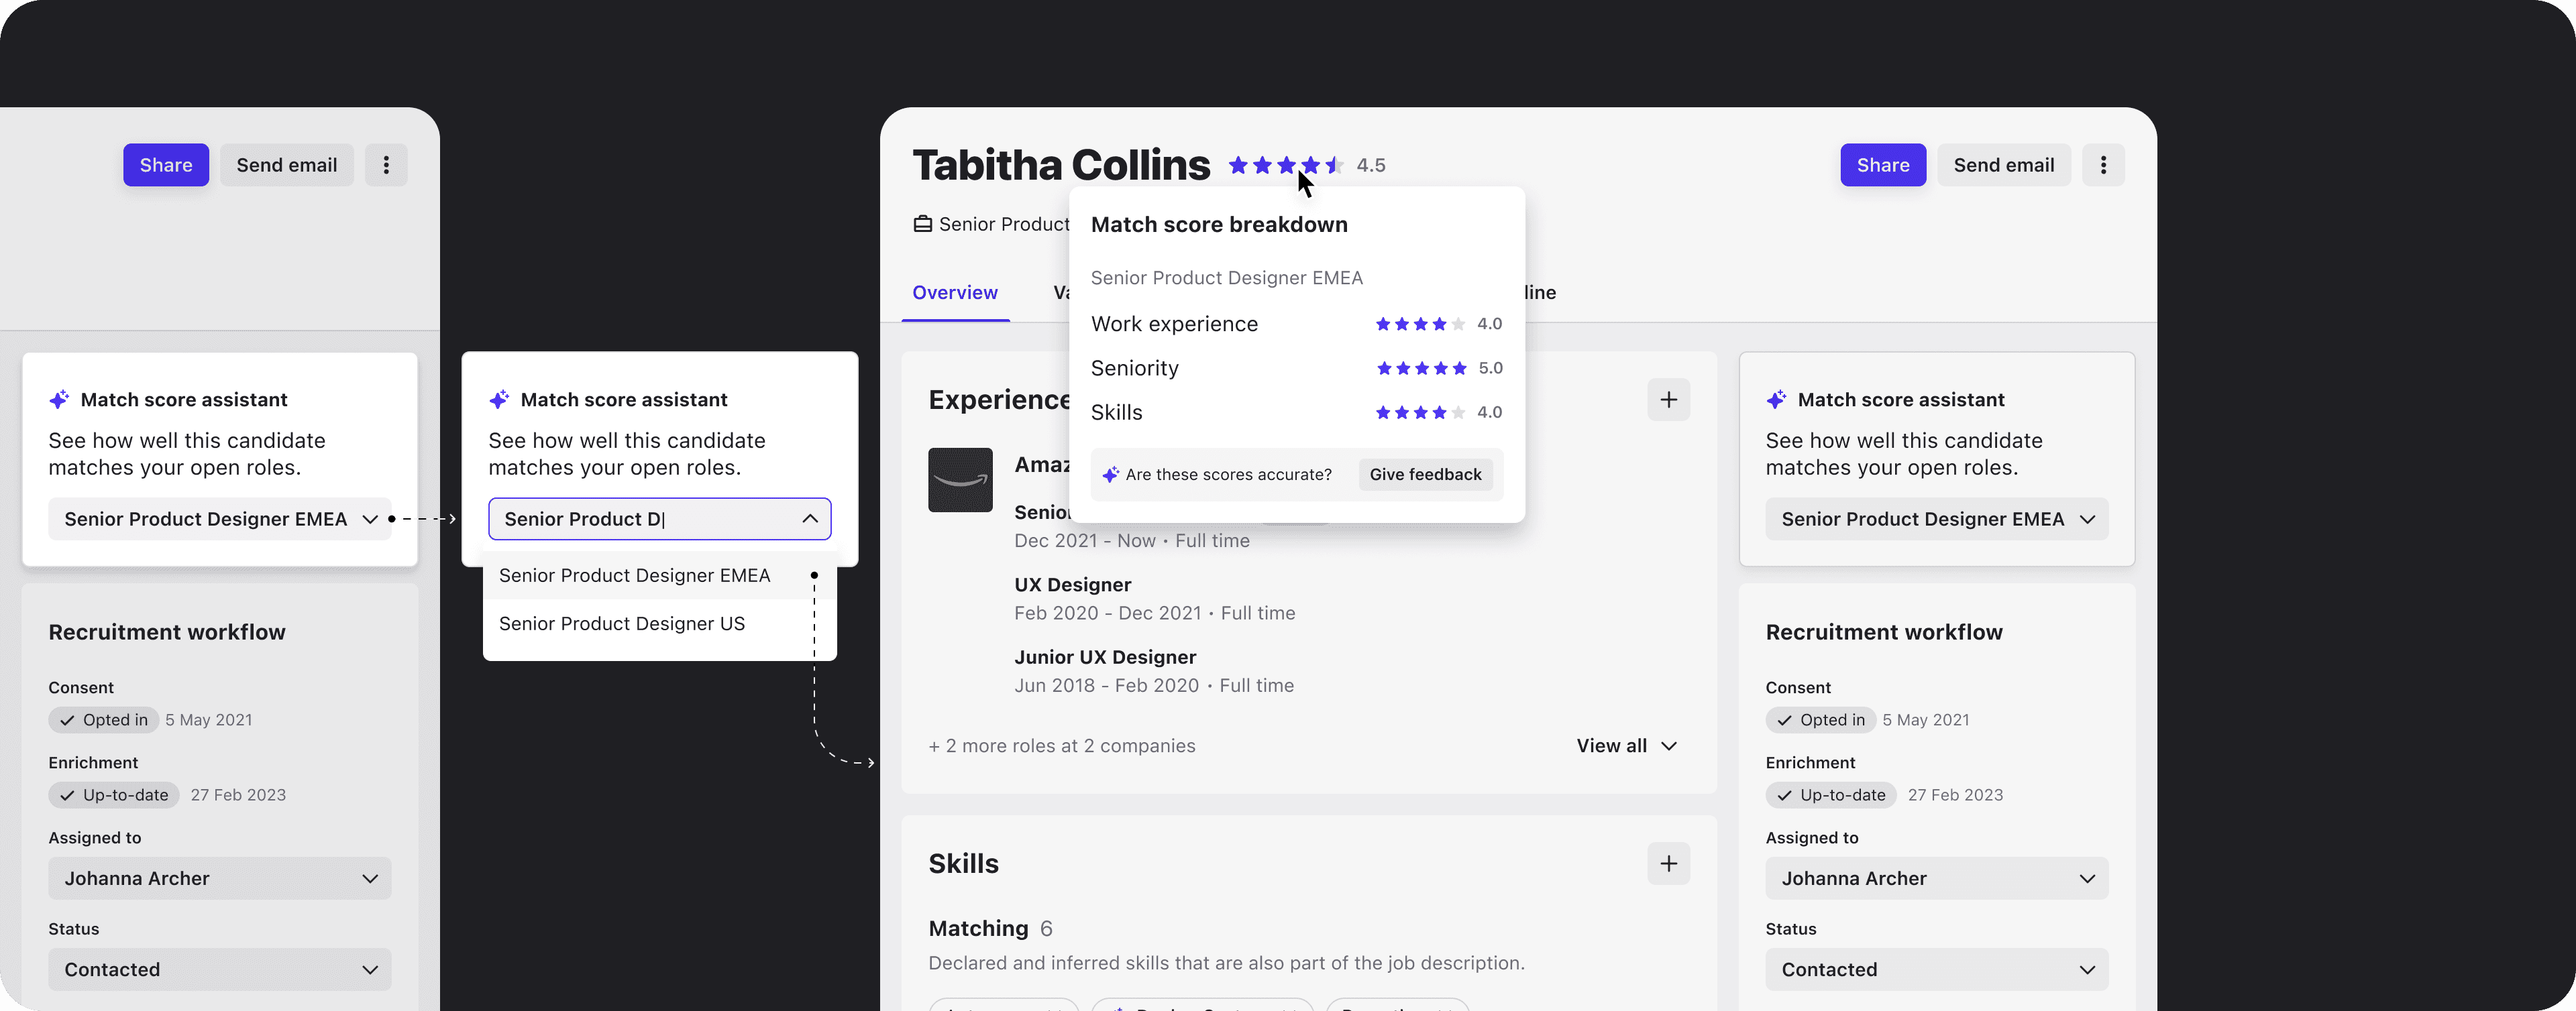
Task: Click the plus icon in Skills section
Action: (x=1668, y=863)
